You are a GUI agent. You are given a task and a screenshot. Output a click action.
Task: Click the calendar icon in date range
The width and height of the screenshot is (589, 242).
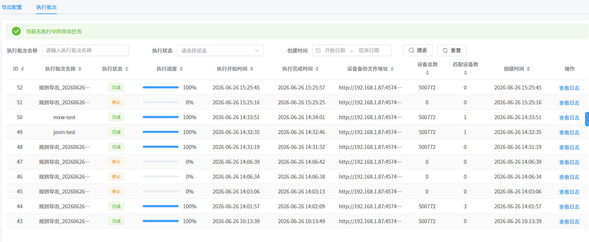pos(318,50)
